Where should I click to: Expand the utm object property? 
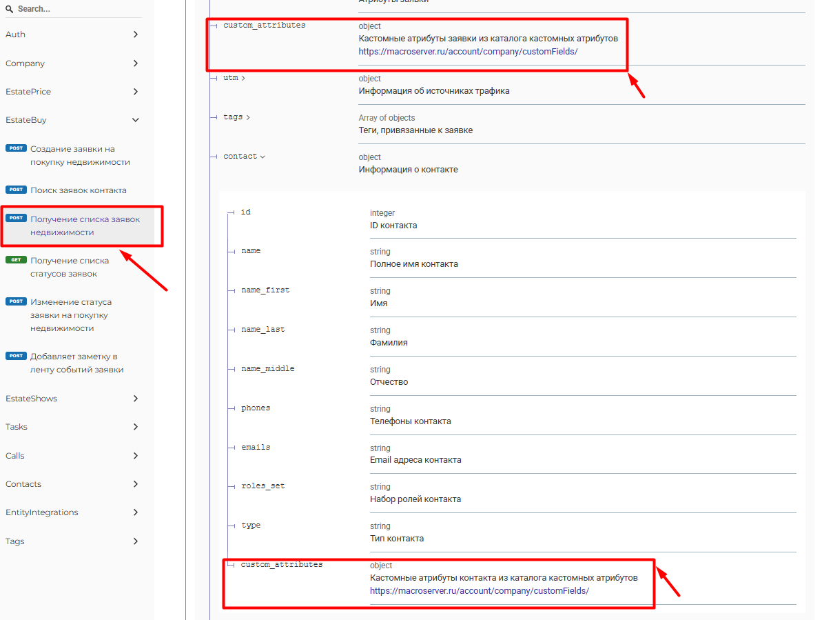pos(234,78)
